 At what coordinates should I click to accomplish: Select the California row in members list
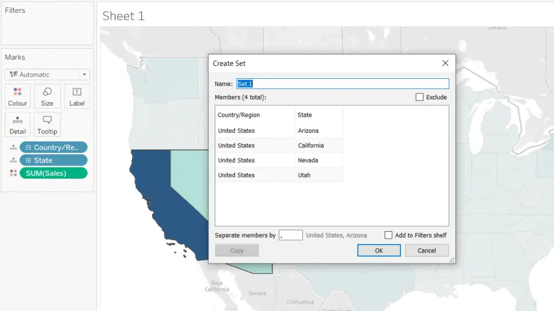tap(279, 145)
